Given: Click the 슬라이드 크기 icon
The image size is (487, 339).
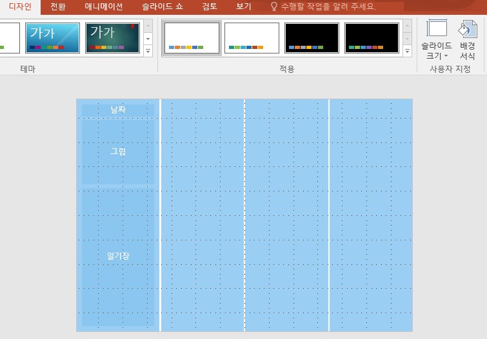Looking at the screenshot, I should (x=437, y=28).
